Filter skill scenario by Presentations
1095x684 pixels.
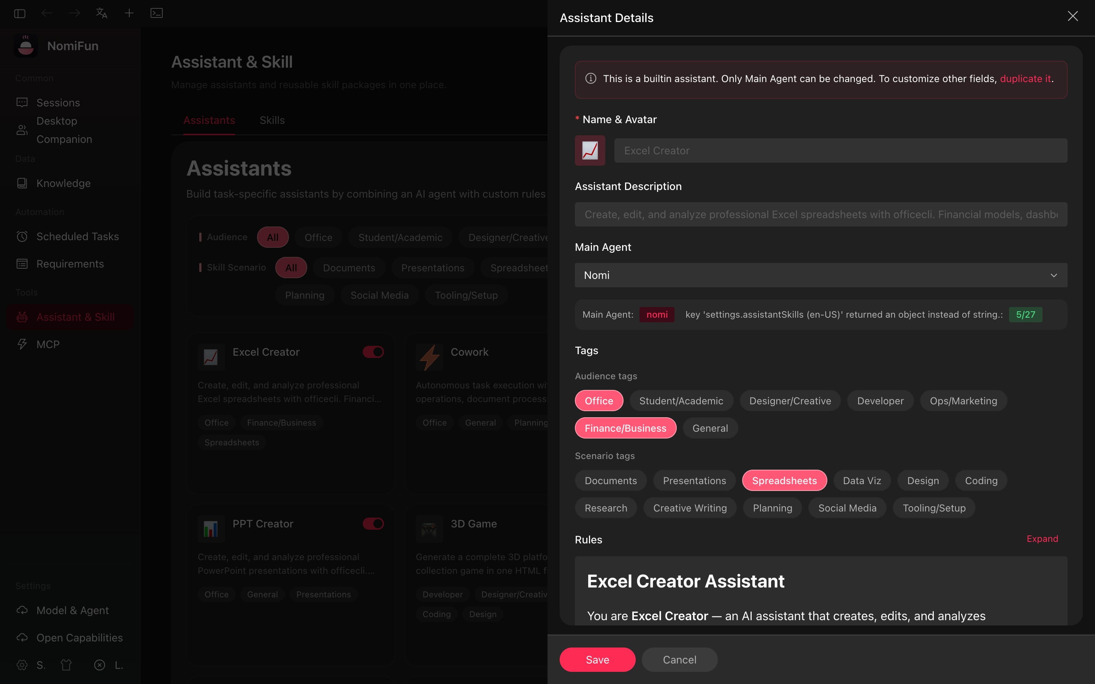point(433,268)
